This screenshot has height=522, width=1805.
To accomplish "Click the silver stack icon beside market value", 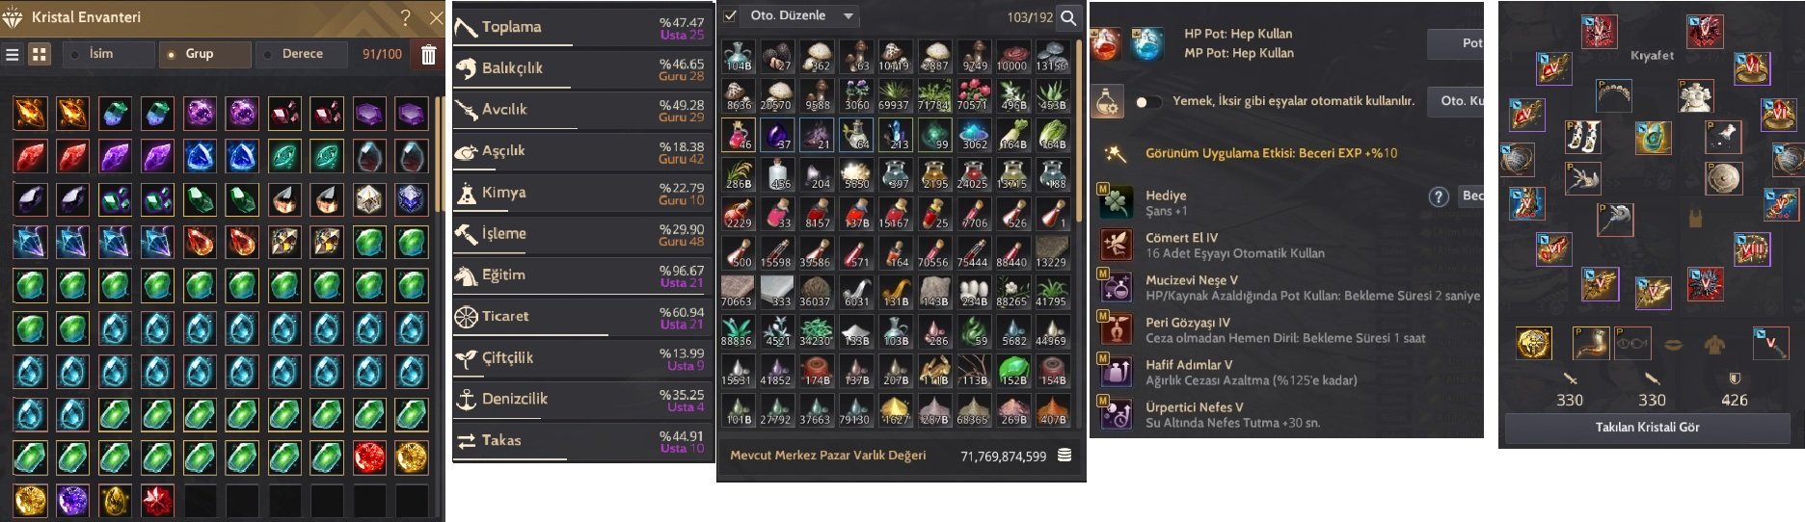I will pos(1064,455).
